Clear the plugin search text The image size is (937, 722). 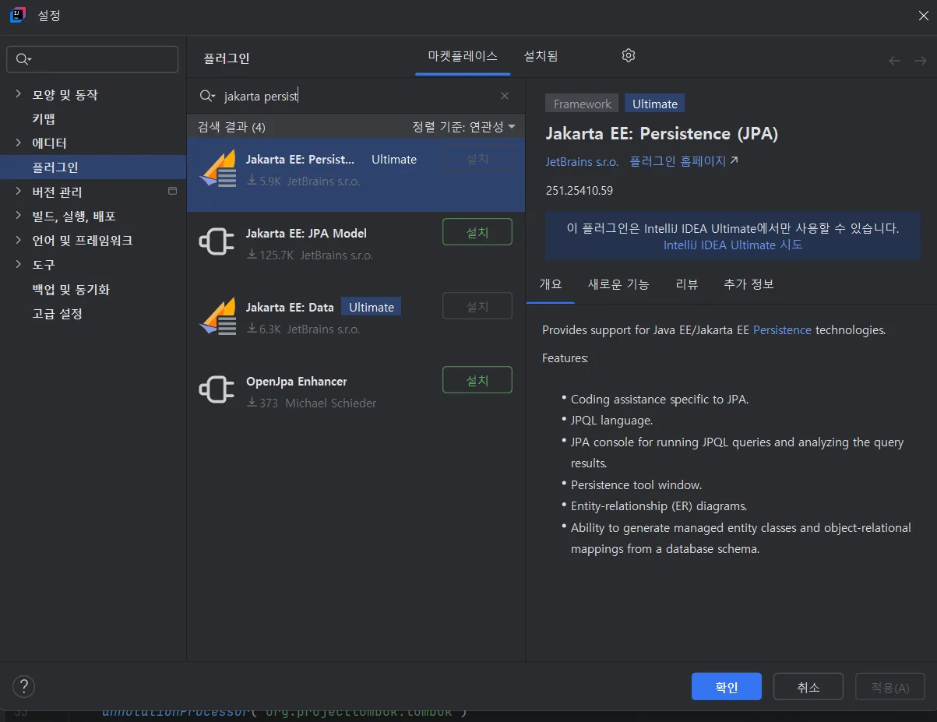pos(505,96)
